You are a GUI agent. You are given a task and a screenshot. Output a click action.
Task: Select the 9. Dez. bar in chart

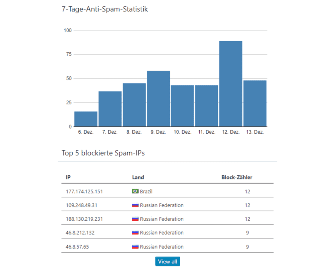tap(158, 98)
